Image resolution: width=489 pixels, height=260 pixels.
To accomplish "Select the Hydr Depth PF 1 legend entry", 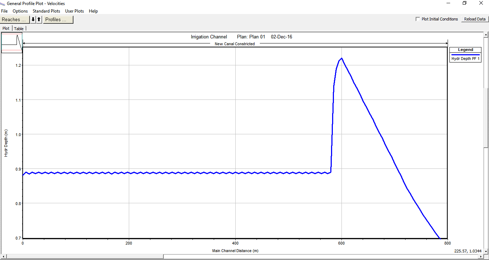I will point(465,58).
